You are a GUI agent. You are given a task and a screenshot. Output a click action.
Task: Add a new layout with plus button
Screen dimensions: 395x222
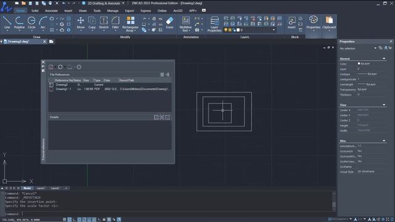(x=66, y=188)
